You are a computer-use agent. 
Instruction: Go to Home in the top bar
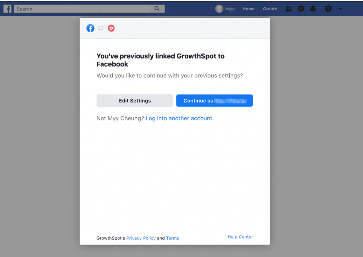coord(248,9)
